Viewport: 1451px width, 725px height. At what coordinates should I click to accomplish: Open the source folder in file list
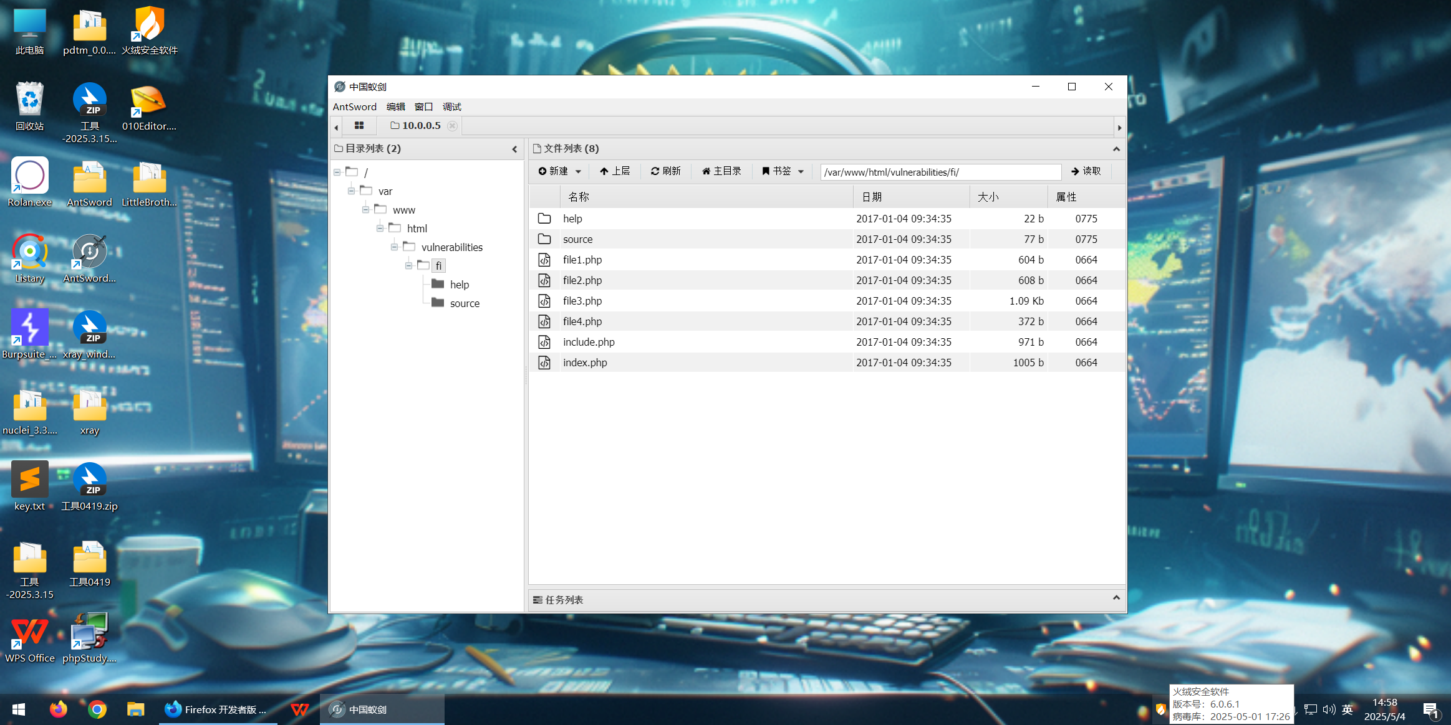pos(577,239)
